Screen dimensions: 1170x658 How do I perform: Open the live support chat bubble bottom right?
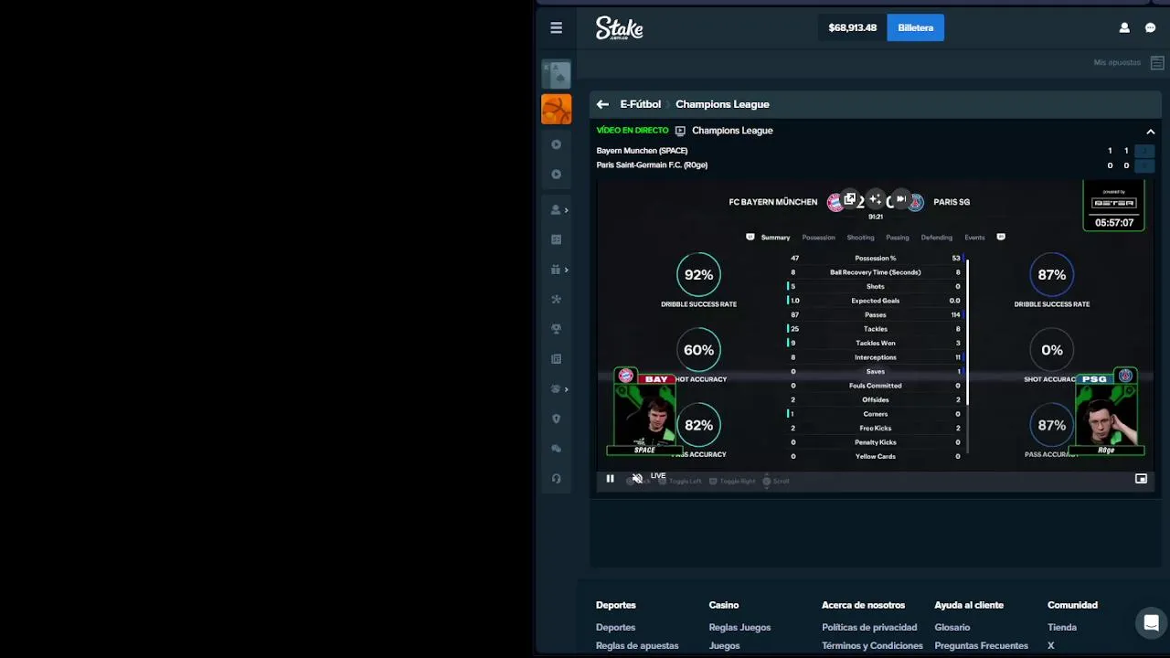pos(1152,623)
